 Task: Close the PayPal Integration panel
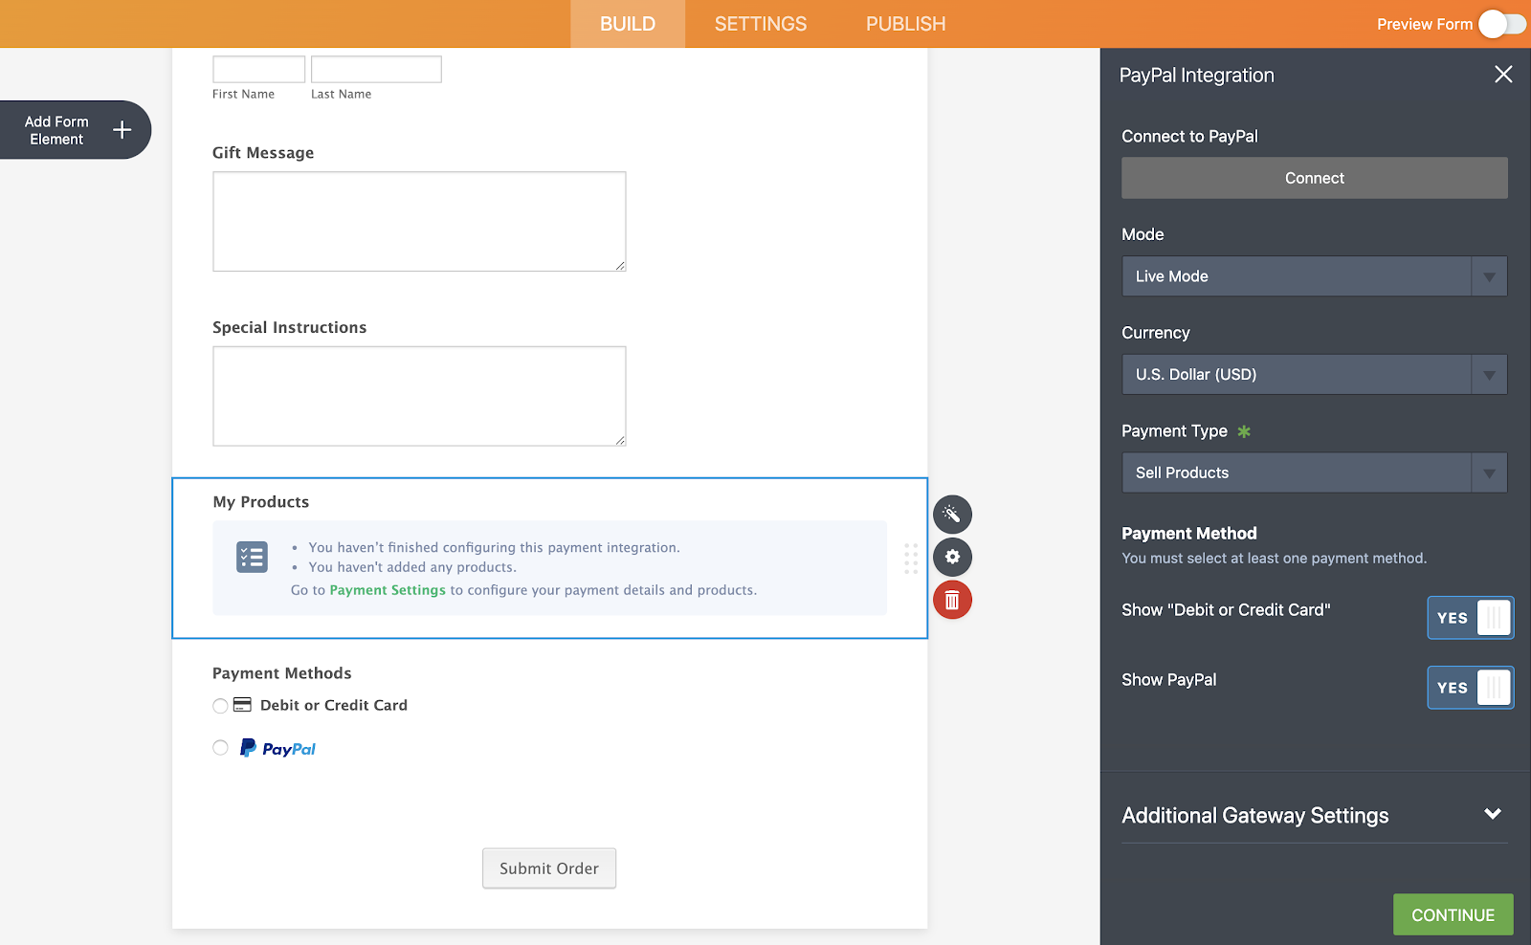(x=1503, y=75)
